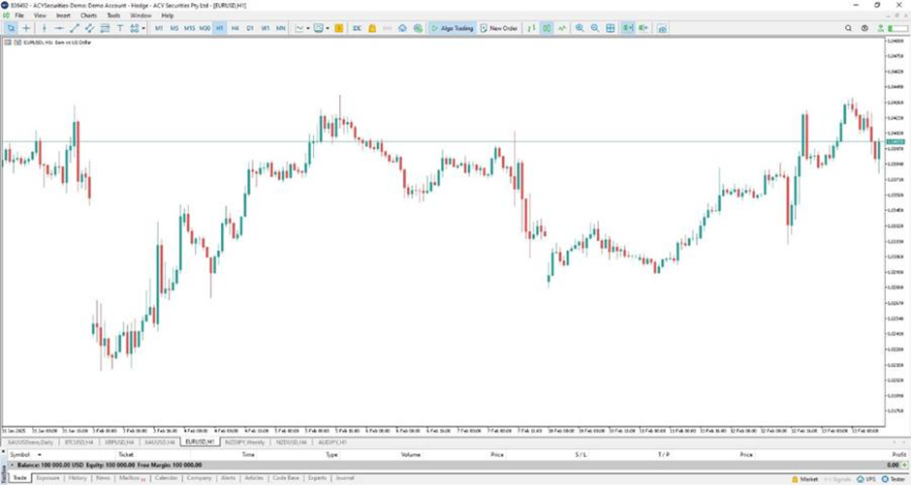Expand the chart type dropdown arrow
Image resolution: width=911 pixels, height=485 pixels.
[308, 28]
